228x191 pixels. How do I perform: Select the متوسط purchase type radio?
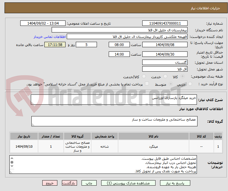tap(171, 84)
